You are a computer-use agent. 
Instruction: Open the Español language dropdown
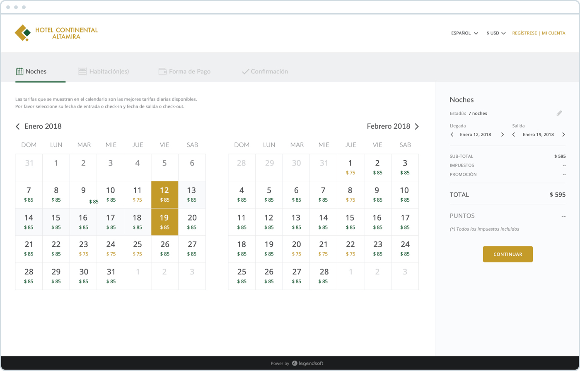[x=464, y=33]
